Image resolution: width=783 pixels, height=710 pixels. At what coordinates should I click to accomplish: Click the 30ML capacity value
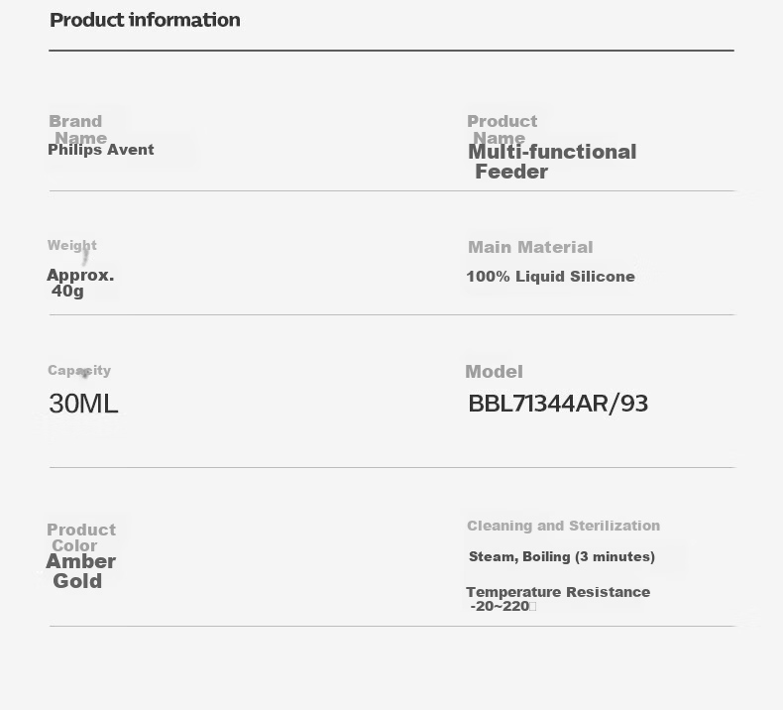point(83,404)
